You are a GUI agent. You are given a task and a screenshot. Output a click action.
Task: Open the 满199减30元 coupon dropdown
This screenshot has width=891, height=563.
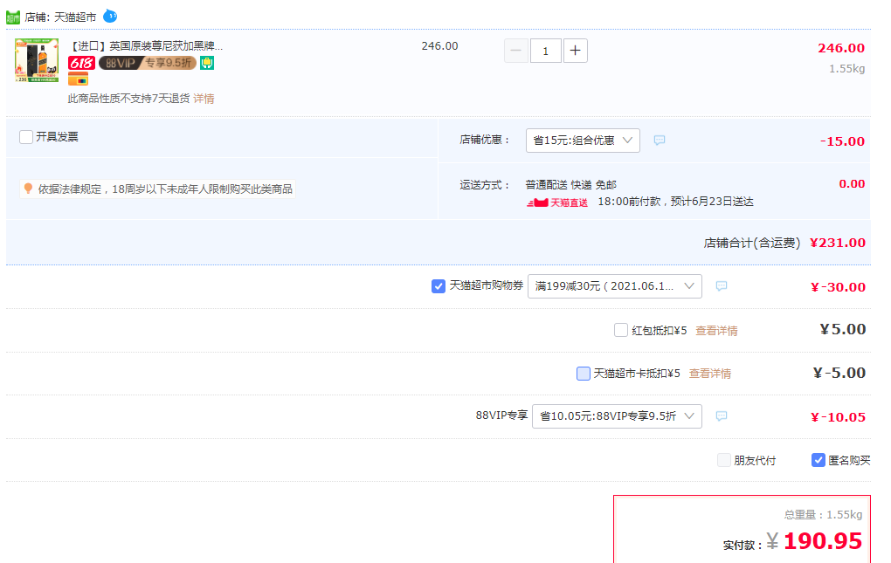[x=615, y=286]
